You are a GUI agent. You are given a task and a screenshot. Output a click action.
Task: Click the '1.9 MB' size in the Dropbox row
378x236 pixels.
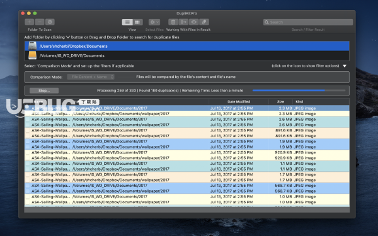coord(285,147)
